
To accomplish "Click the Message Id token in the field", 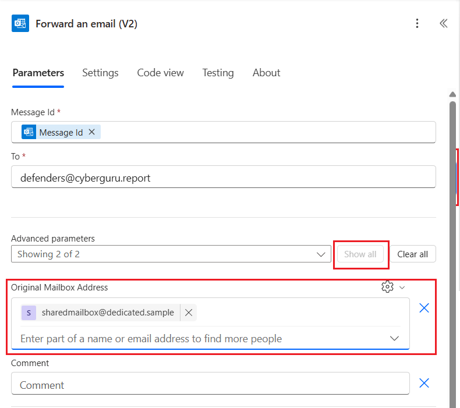I will pos(61,132).
